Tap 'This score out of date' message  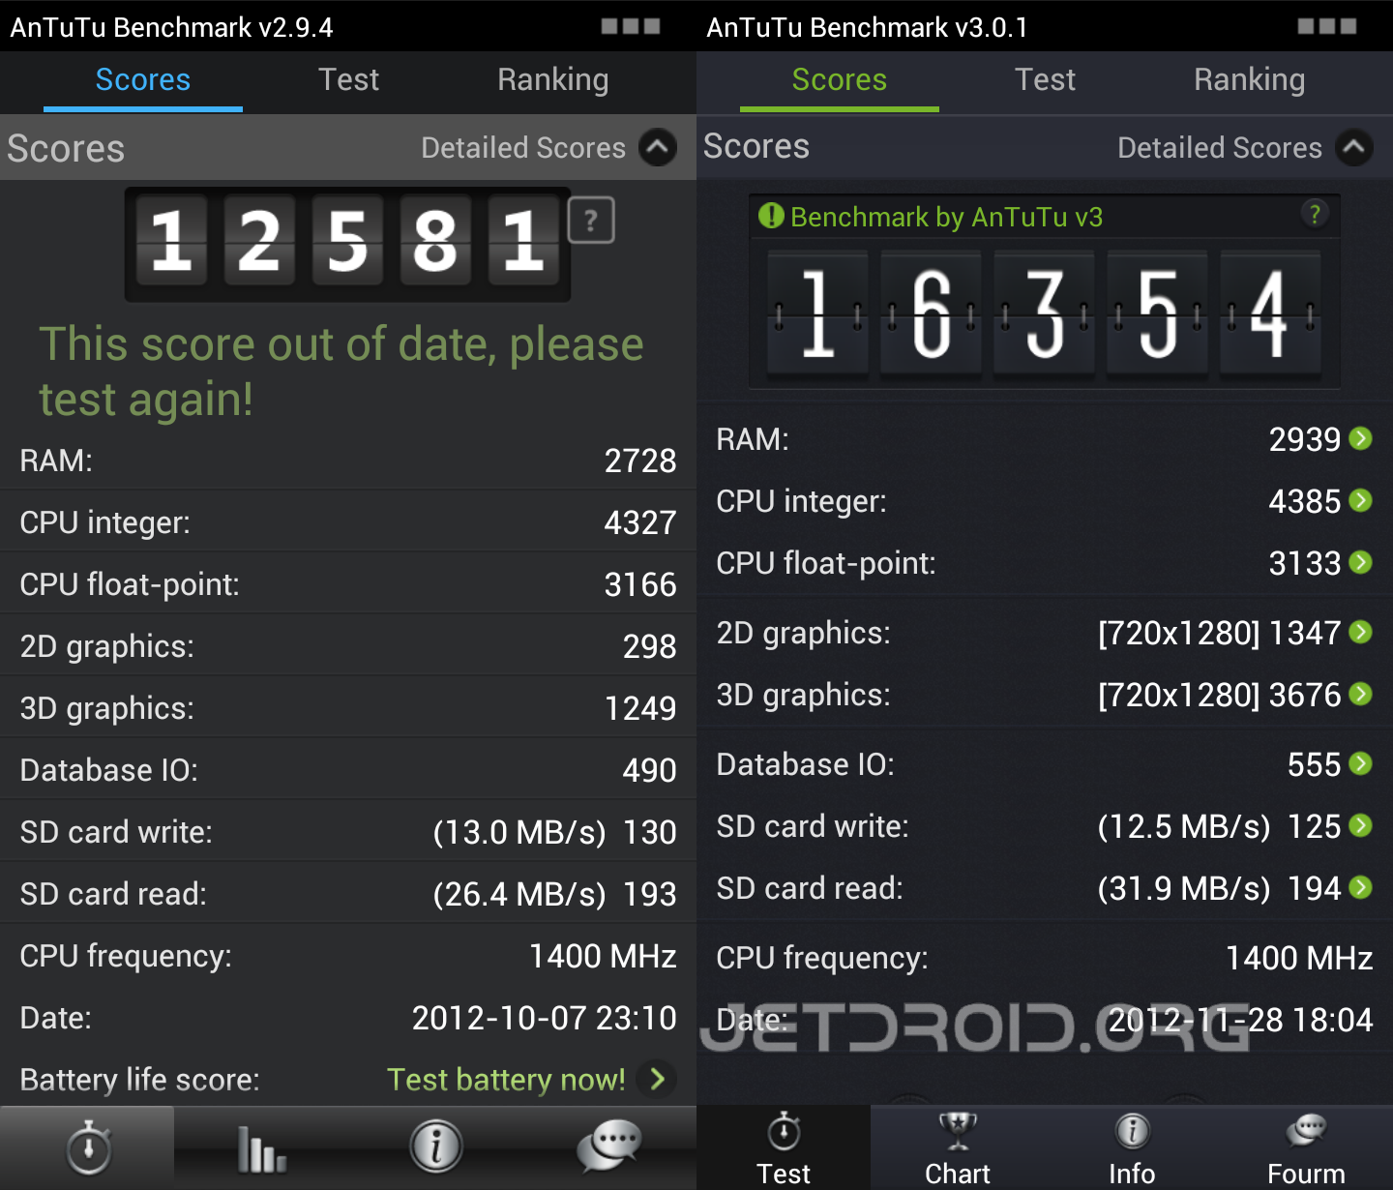coord(341,372)
